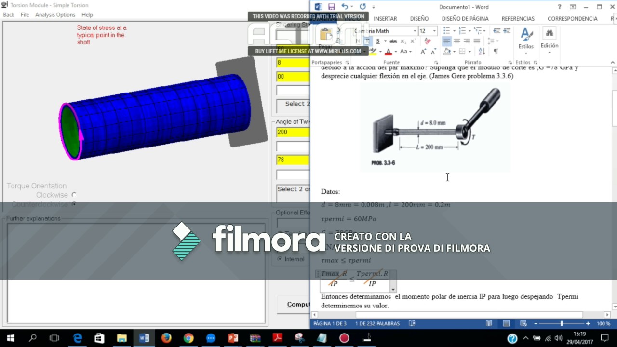Image resolution: width=617 pixels, height=347 pixels.
Task: Switch to Read Mode in Word status bar
Action: click(x=489, y=323)
